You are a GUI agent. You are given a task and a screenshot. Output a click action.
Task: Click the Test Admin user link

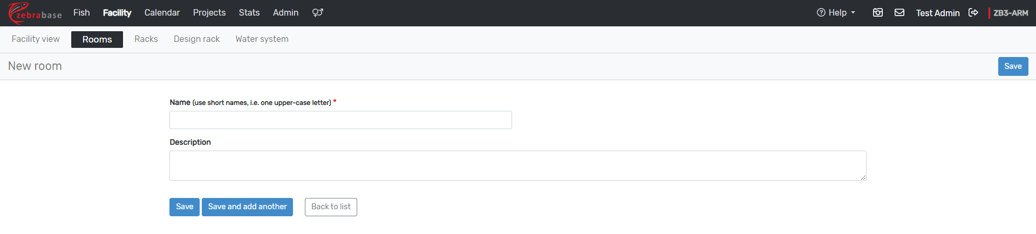point(937,13)
